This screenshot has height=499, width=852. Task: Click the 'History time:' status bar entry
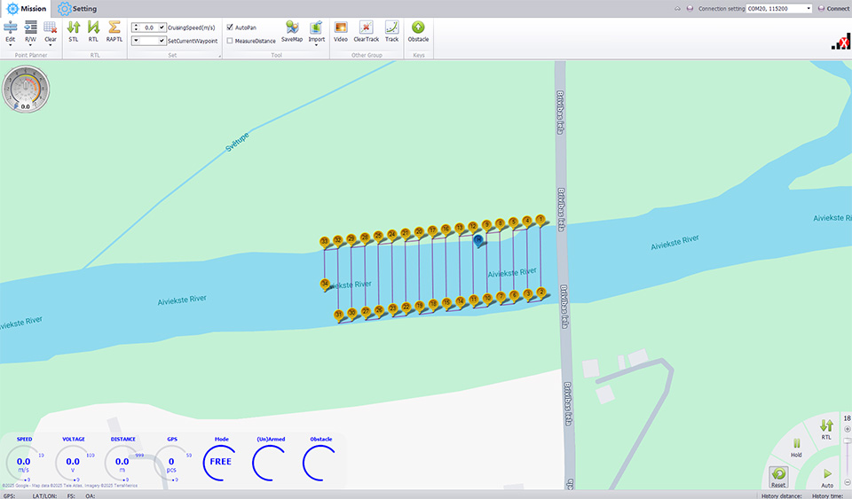(827, 495)
